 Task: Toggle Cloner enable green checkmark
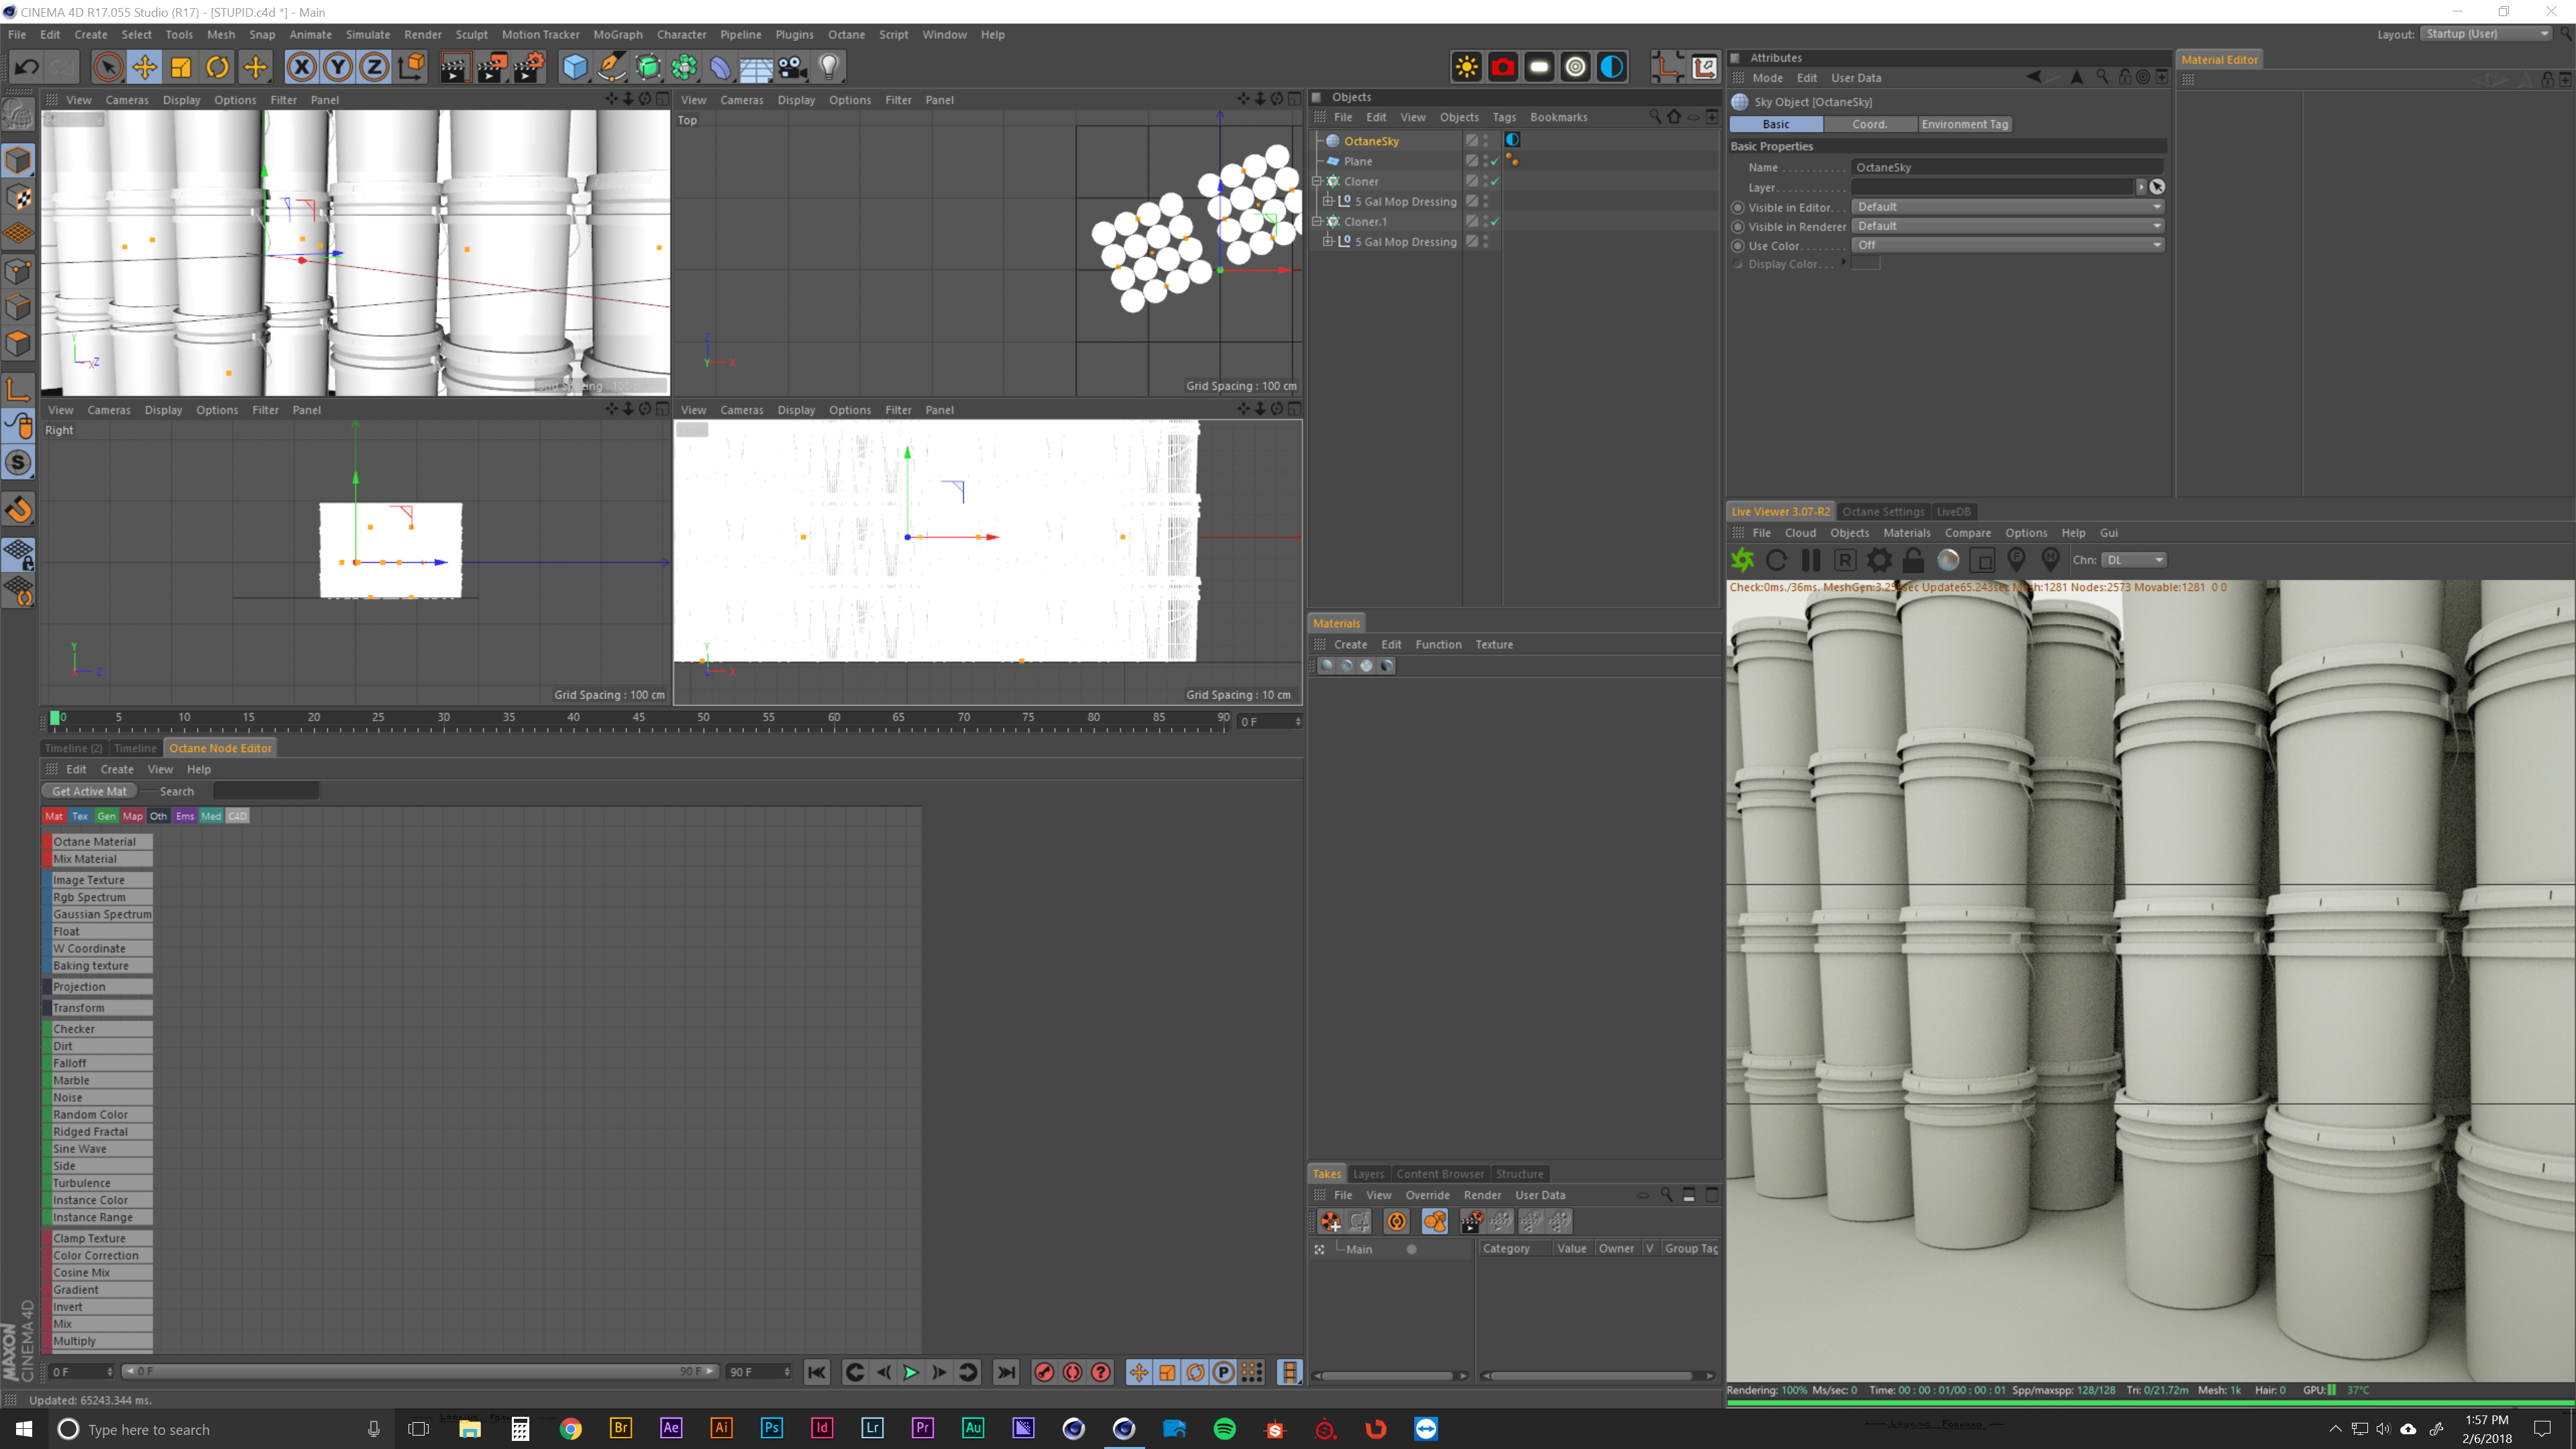coord(1495,181)
